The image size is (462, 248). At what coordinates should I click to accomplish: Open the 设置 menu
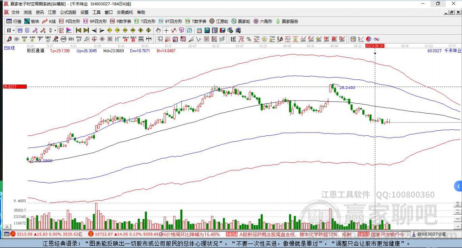tap(84, 12)
